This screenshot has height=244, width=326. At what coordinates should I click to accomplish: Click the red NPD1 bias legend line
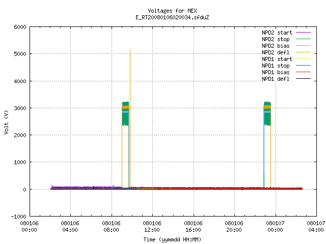(303, 72)
